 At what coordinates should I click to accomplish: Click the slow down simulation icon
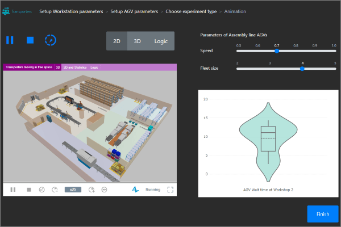pyautogui.click(x=55, y=190)
